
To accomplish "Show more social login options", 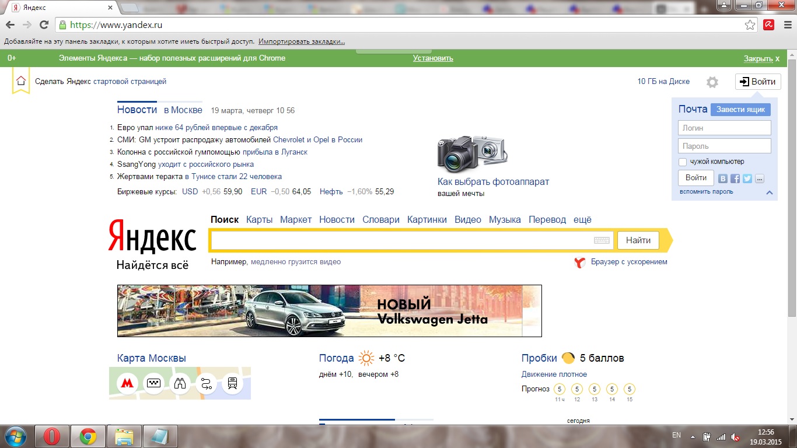I will click(759, 178).
